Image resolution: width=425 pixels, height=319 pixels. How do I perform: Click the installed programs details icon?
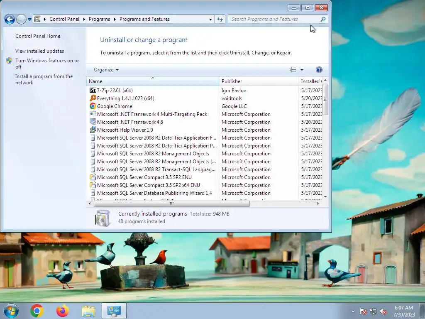[103, 218]
